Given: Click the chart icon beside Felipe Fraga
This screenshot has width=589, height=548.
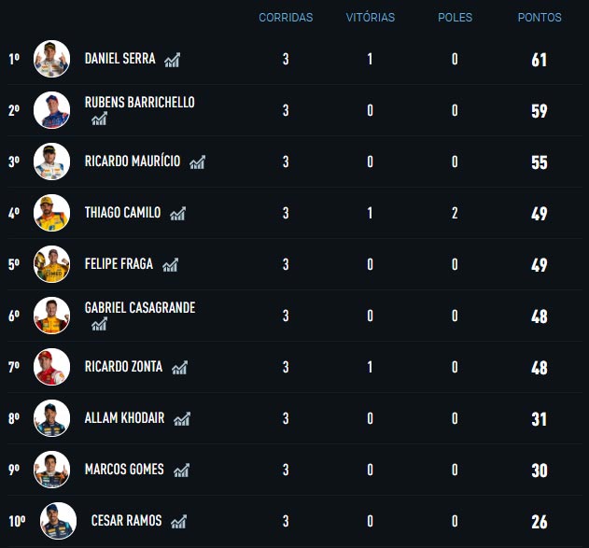Looking at the screenshot, I should tap(171, 265).
